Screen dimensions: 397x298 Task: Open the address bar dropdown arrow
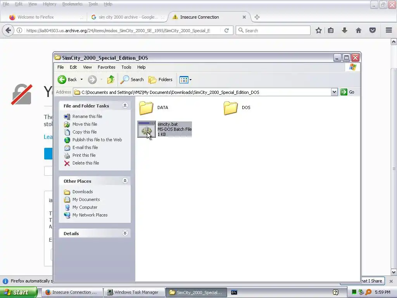334,92
